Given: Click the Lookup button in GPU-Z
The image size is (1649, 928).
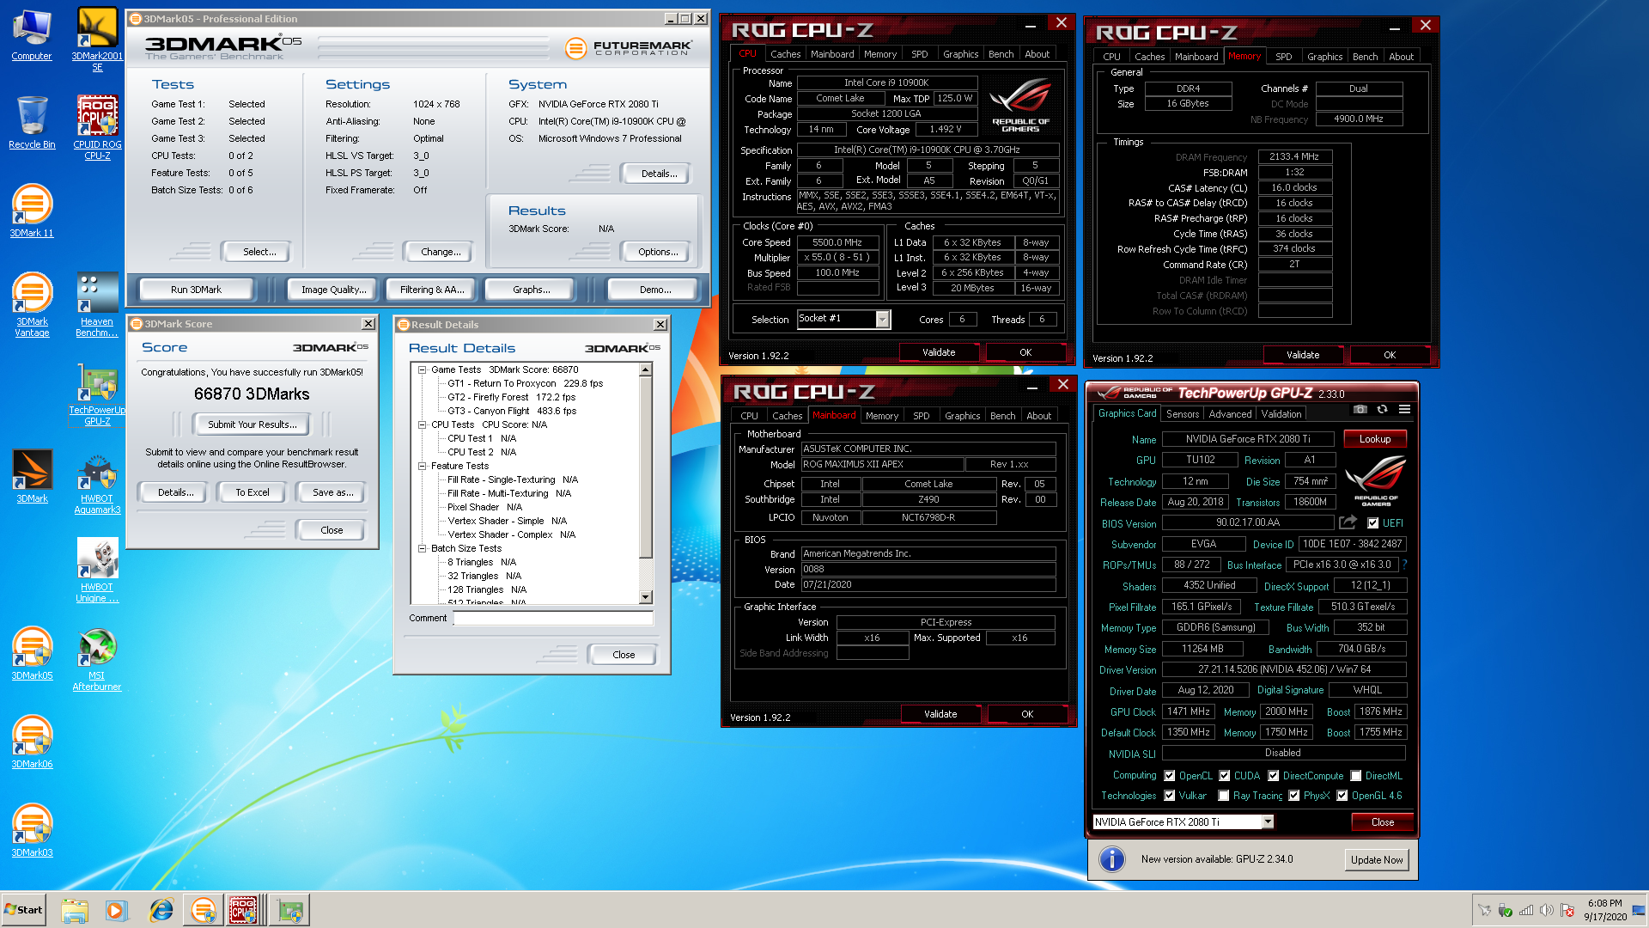Looking at the screenshot, I should [x=1374, y=439].
